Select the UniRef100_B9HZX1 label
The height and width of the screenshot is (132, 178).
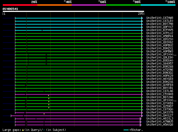click(160, 48)
